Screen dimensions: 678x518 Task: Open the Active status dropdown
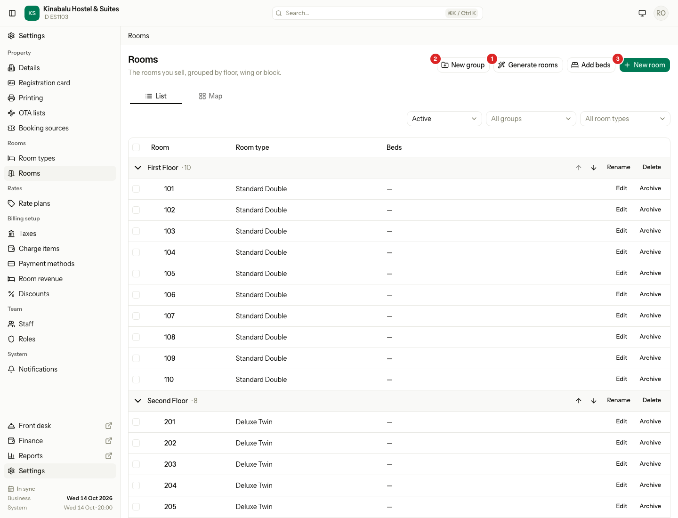444,119
